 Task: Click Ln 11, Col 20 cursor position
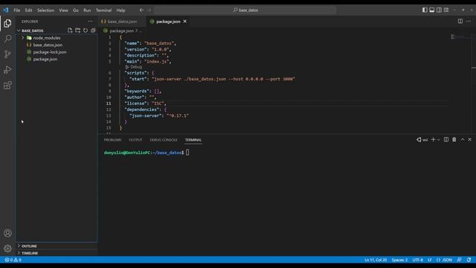tap(376, 260)
